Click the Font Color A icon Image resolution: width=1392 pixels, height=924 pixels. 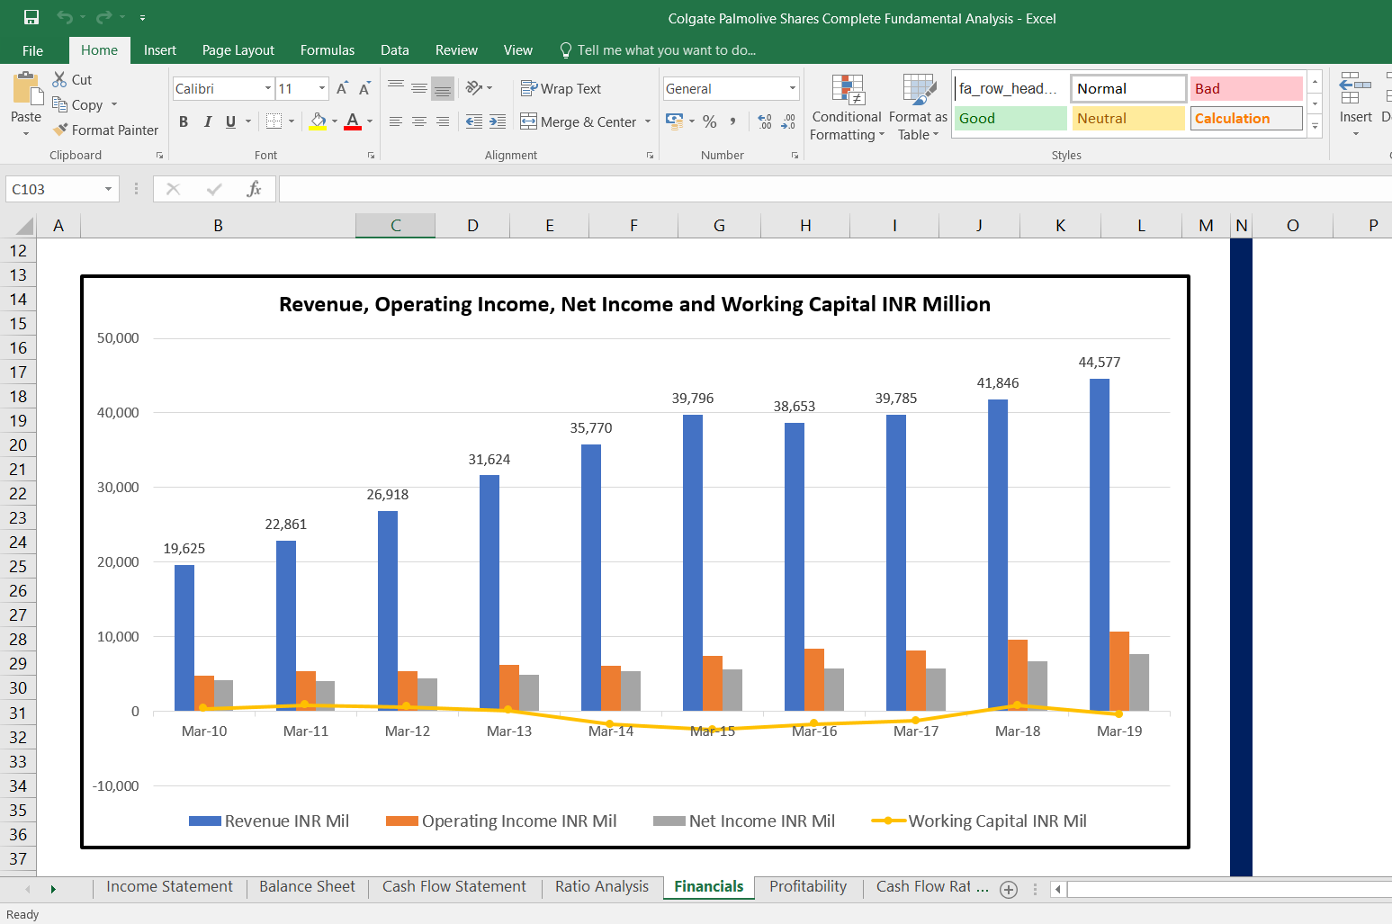click(353, 121)
